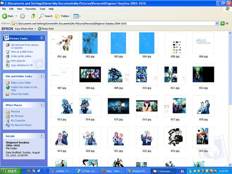Click Get pictures from camera or scanner
The image size is (232, 174).
(25, 46)
